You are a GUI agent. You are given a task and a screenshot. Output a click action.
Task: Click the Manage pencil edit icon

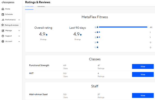3,31
